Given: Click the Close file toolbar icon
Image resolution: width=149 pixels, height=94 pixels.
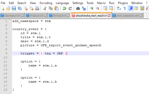Looking at the screenshot, I should tap(26, 8).
